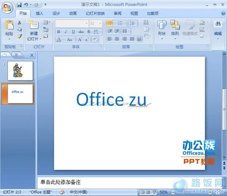Open the 幻灯片放映 tab
The image size is (227, 196).
[95, 14]
